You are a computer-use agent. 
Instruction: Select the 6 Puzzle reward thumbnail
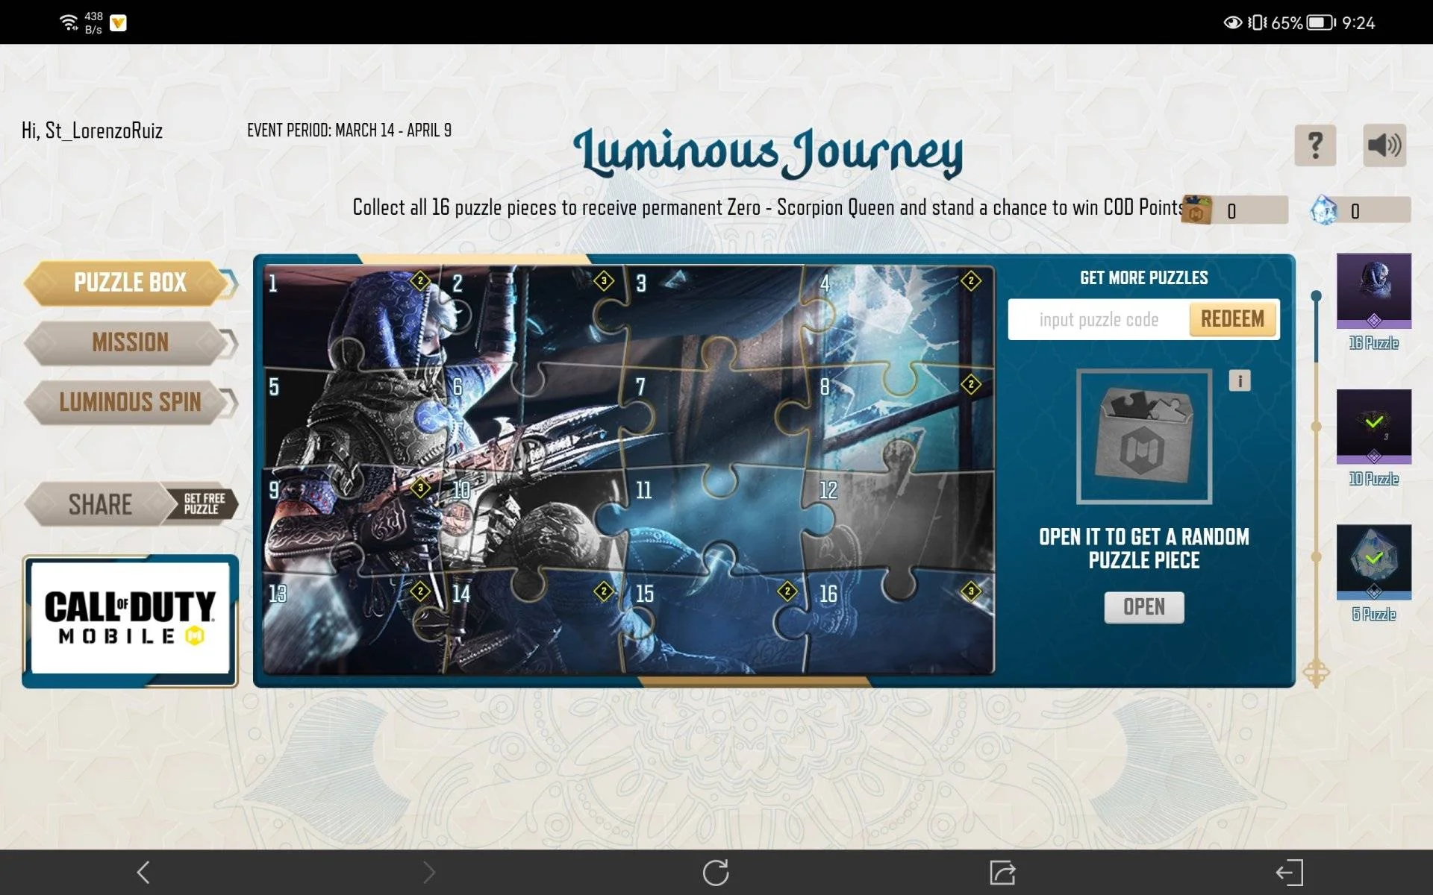(x=1374, y=562)
